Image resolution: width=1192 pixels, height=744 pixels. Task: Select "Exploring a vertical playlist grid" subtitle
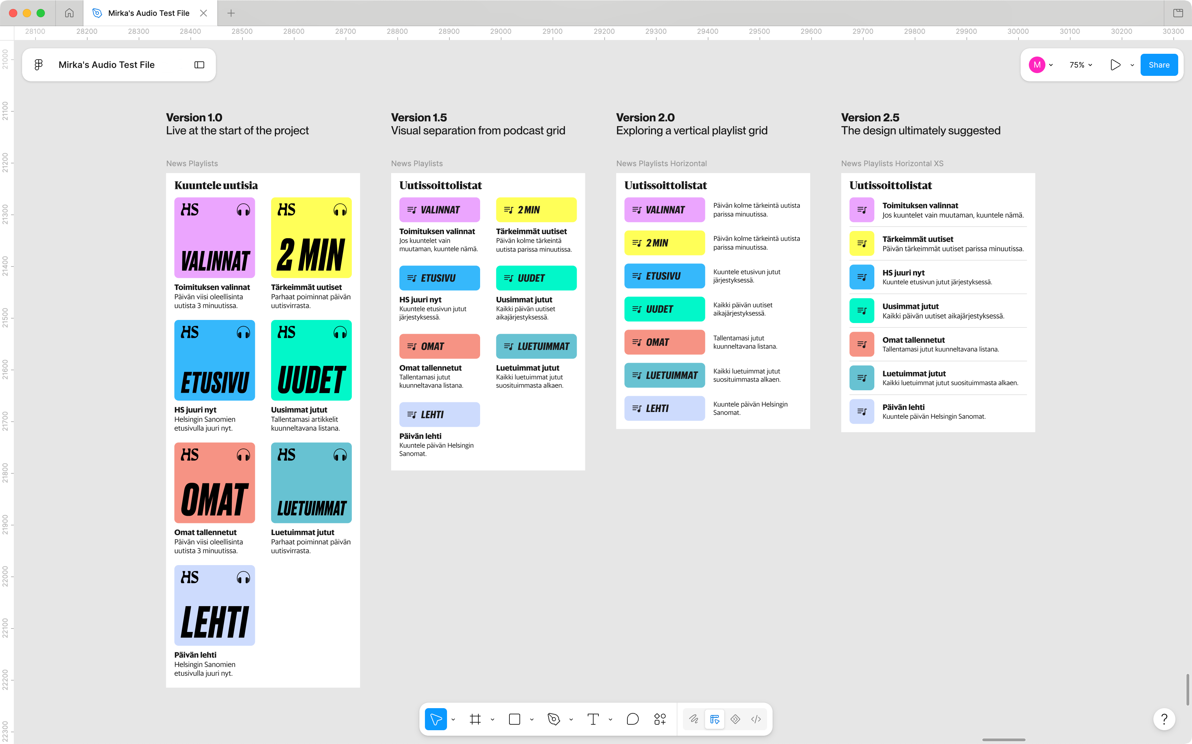(x=692, y=130)
